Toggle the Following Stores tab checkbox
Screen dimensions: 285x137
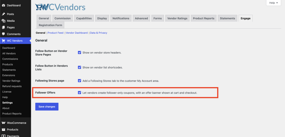point(79,80)
